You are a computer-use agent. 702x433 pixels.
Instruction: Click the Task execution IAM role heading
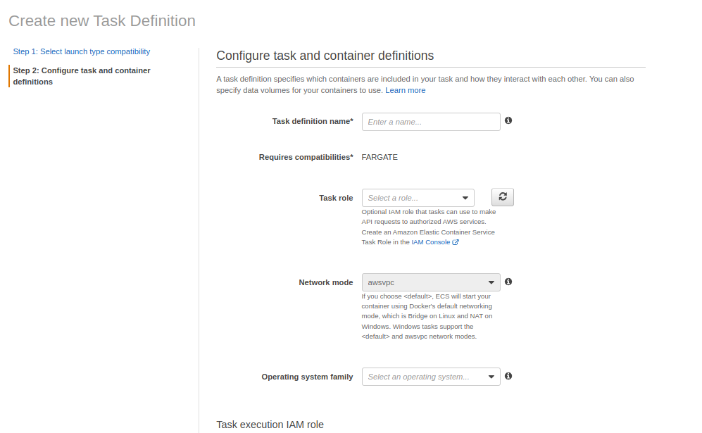tap(270, 424)
